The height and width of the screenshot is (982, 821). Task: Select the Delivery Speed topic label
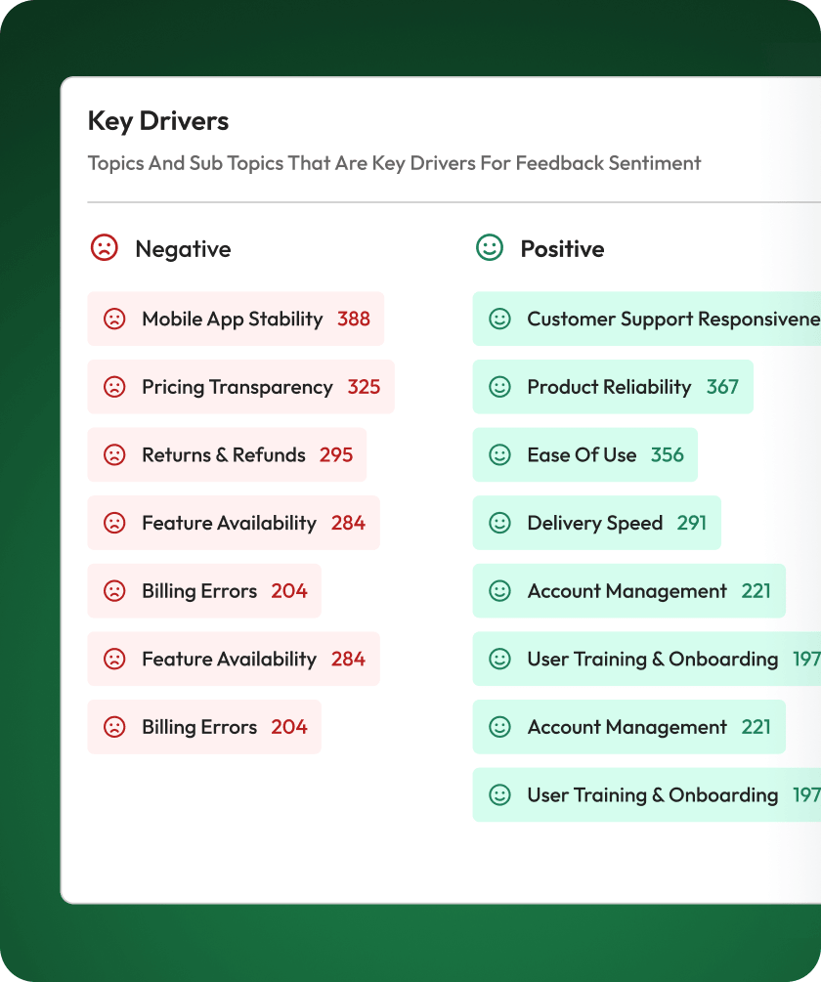click(594, 523)
